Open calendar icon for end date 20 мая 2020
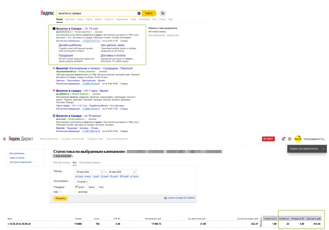 coord(134,172)
